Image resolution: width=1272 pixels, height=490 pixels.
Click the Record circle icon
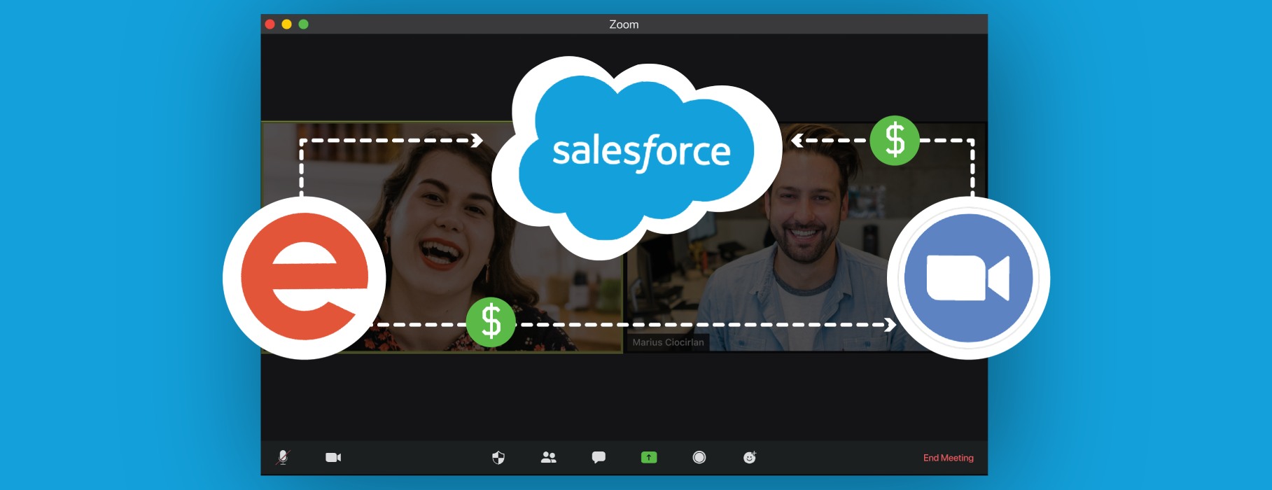(x=699, y=457)
